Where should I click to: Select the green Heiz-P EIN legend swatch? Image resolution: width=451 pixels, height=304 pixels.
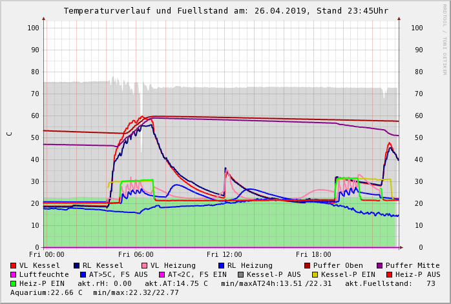coord(14,283)
